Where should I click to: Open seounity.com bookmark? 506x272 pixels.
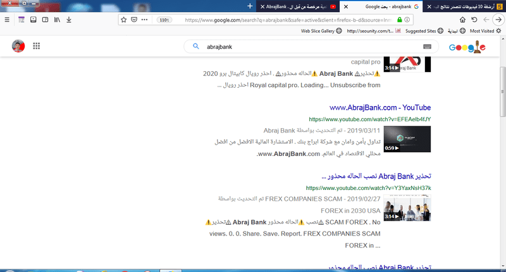pos(374,31)
